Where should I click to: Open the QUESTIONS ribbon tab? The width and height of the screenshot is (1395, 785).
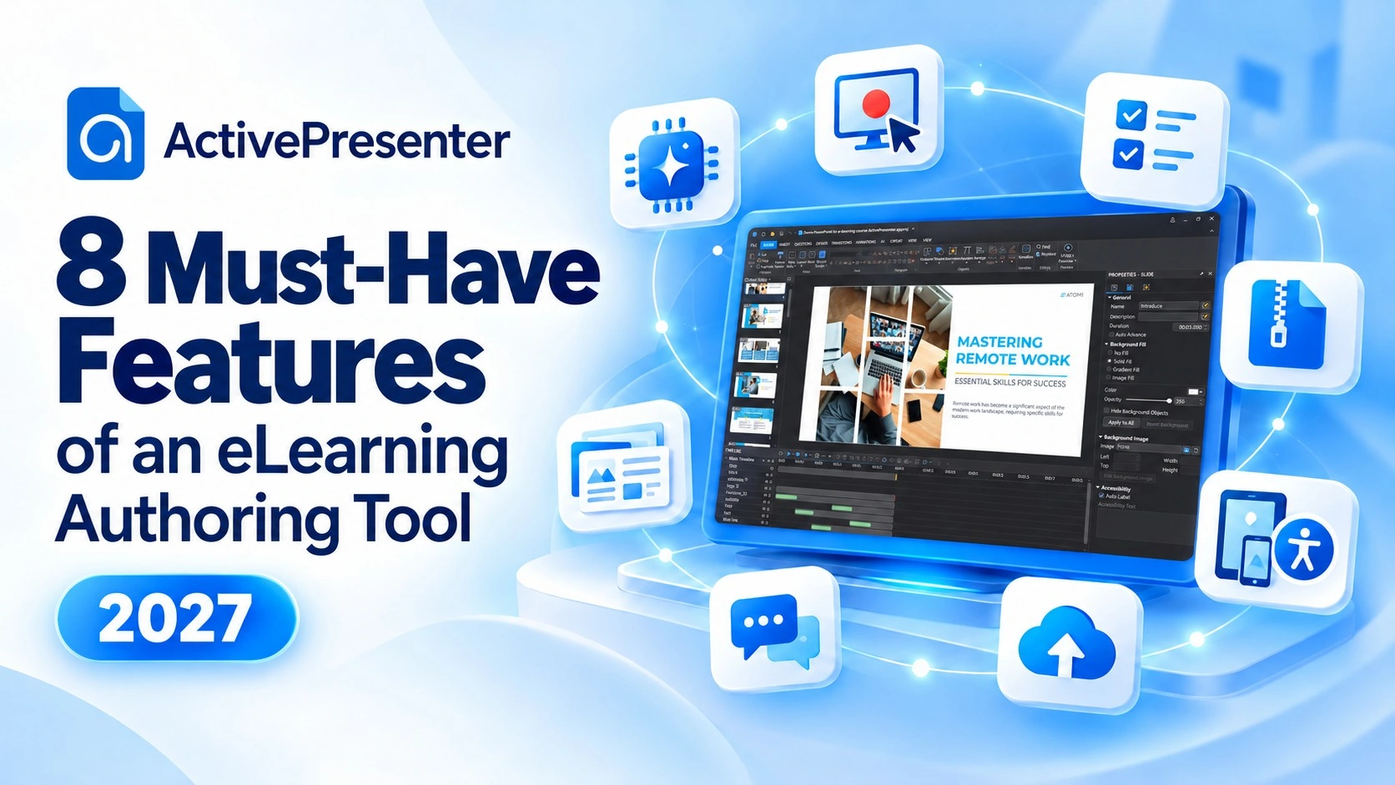(803, 244)
